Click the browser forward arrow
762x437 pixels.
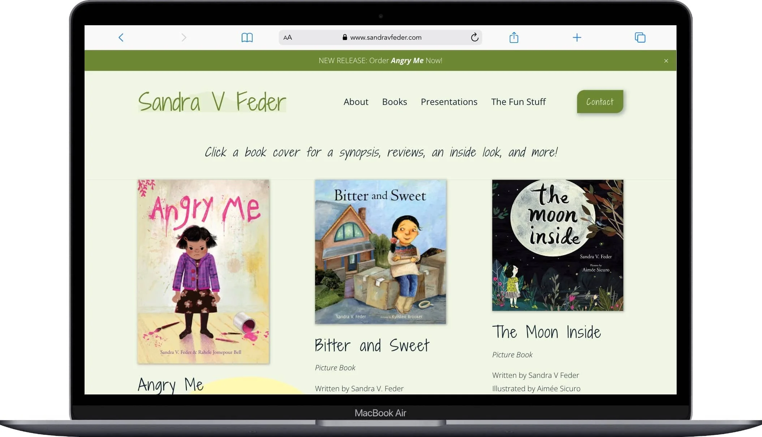coord(184,37)
